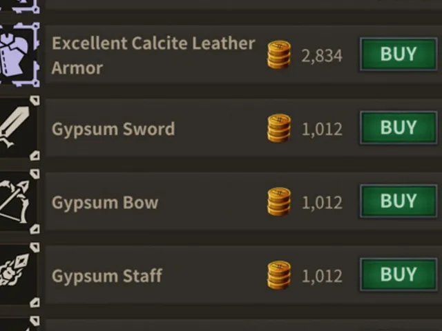Click the 1,012 price of Gypsum Staff

point(322,276)
